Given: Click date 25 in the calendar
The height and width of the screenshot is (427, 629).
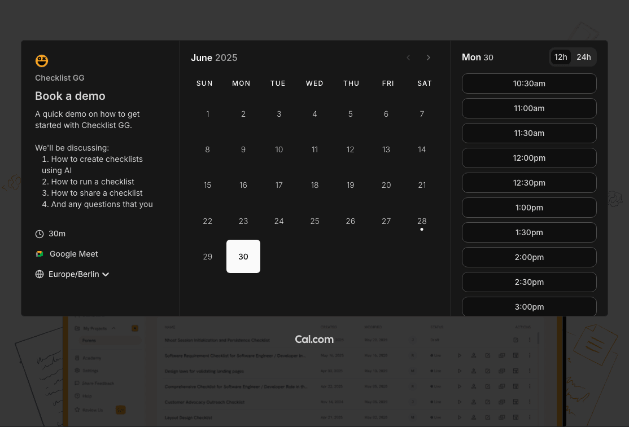Looking at the screenshot, I should click(315, 221).
